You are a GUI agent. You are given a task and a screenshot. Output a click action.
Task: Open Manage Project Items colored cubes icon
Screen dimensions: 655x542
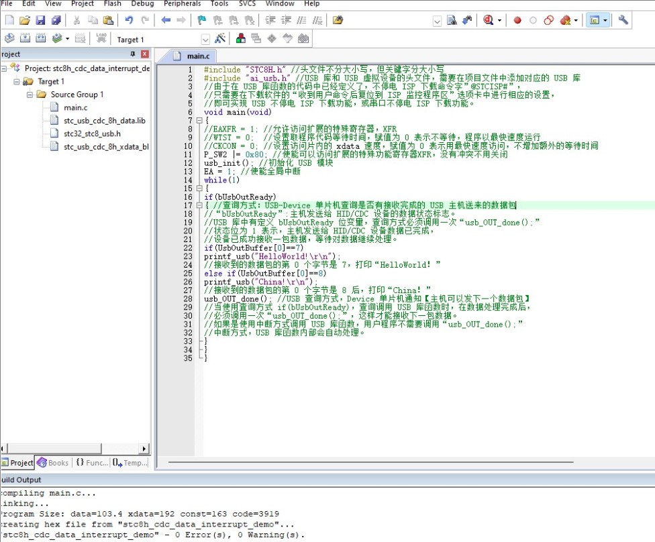(x=241, y=39)
